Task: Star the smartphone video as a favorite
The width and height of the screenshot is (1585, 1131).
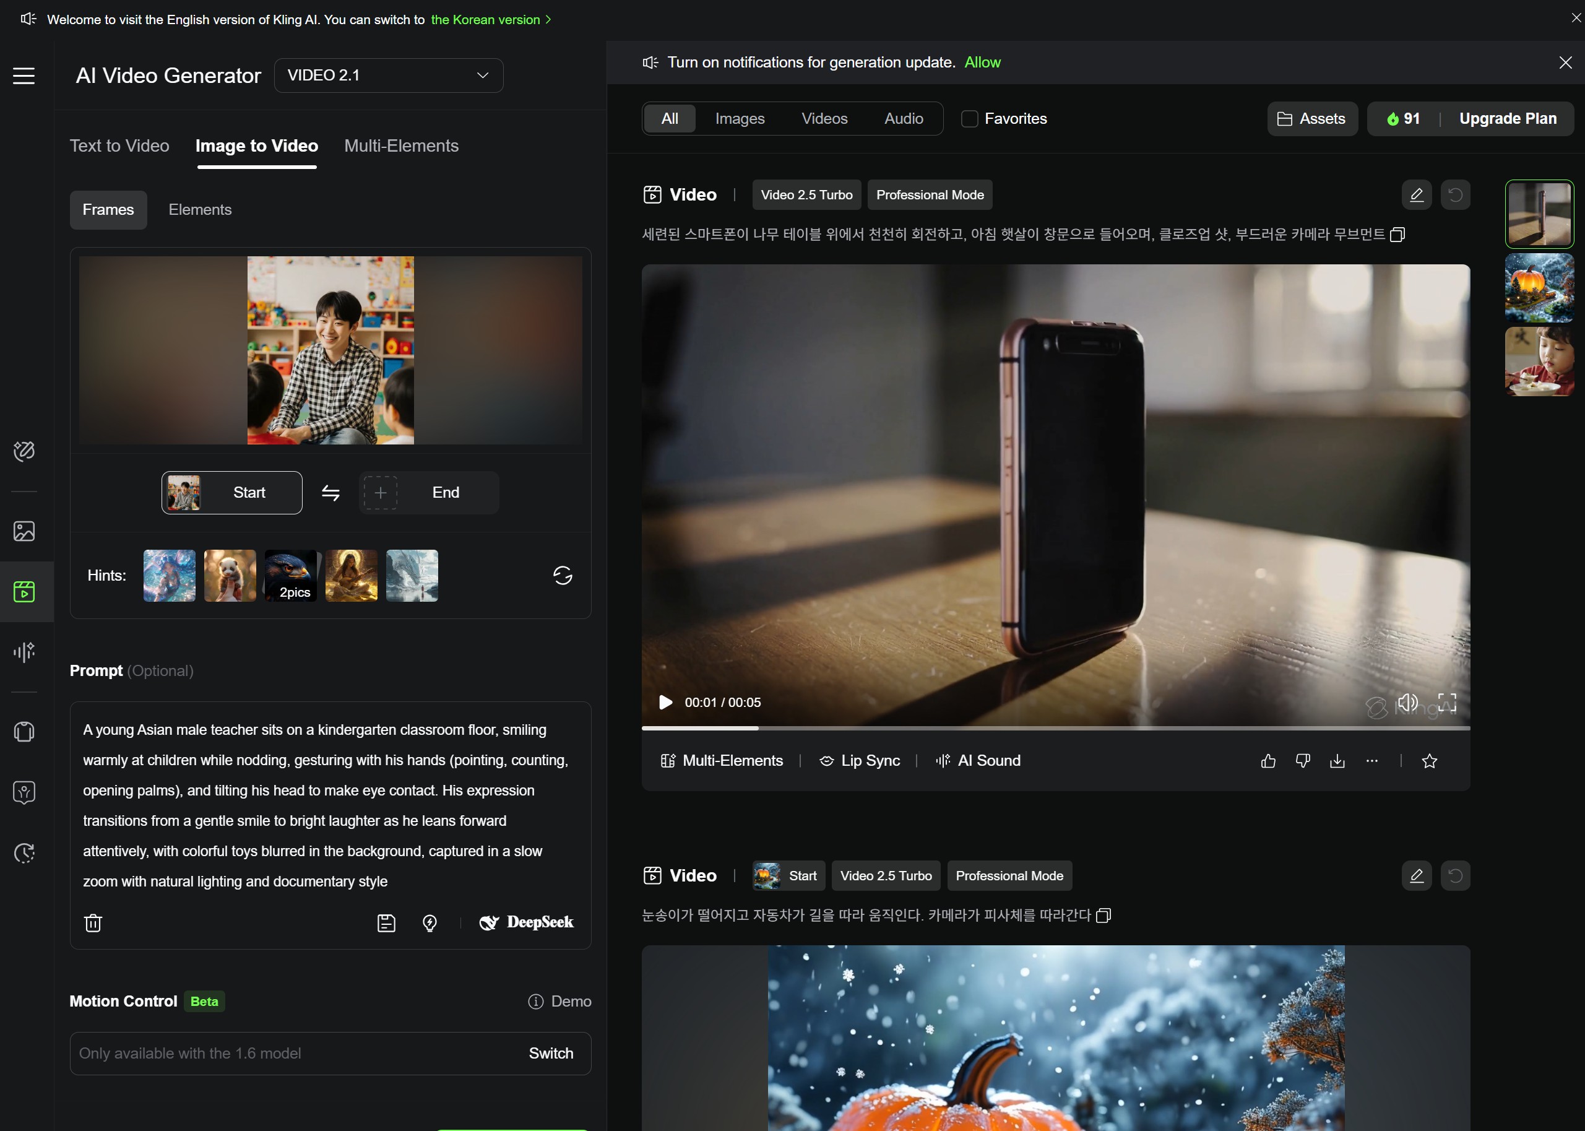Action: point(1429,761)
